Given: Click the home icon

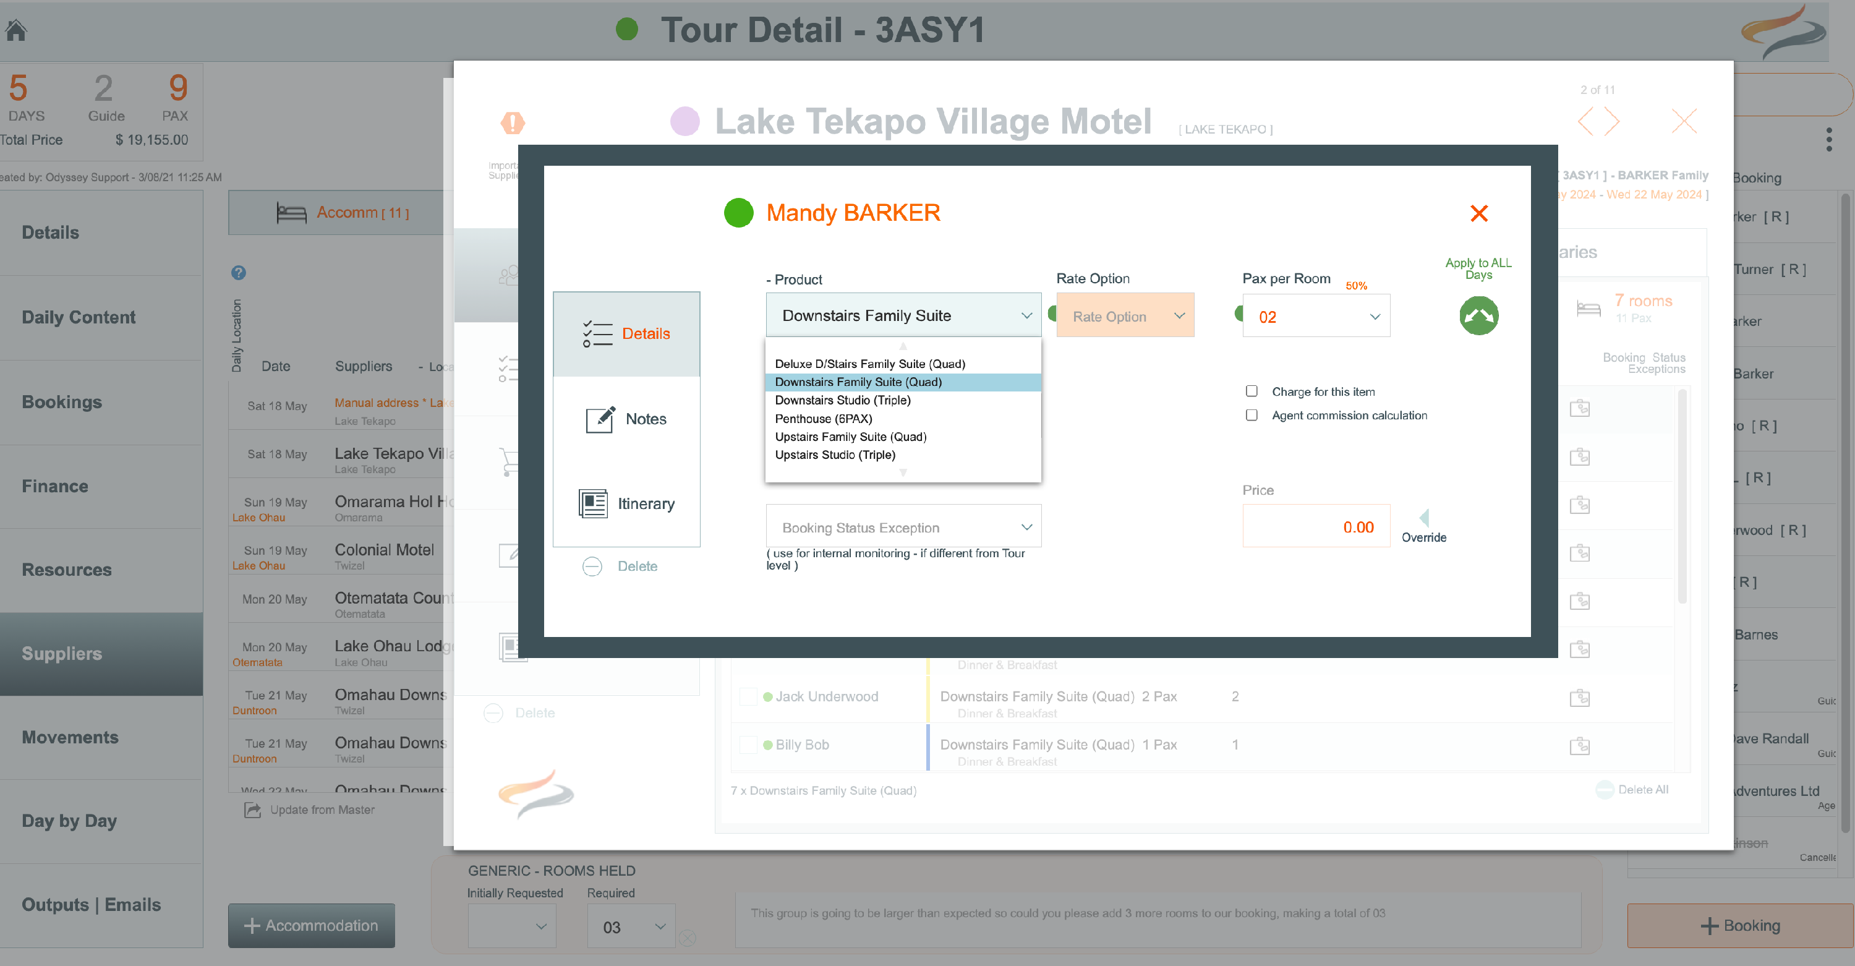Looking at the screenshot, I should [x=16, y=30].
